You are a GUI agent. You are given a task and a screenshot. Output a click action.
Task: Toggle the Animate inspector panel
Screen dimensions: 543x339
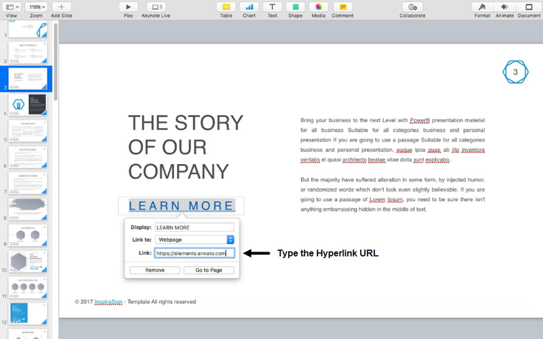(x=505, y=6)
